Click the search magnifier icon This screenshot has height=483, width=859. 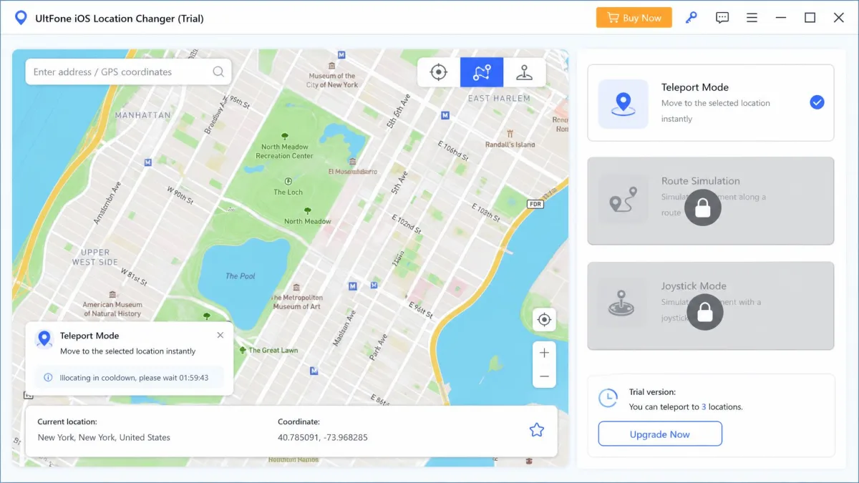(218, 72)
